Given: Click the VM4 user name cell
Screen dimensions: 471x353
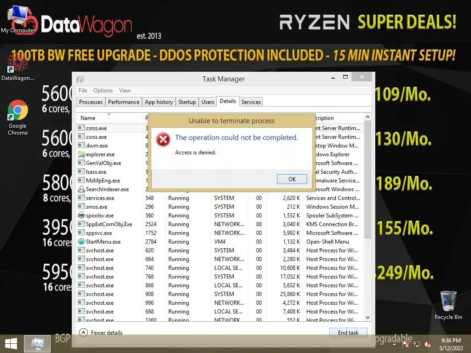Looking at the screenshot, I should [220, 242].
